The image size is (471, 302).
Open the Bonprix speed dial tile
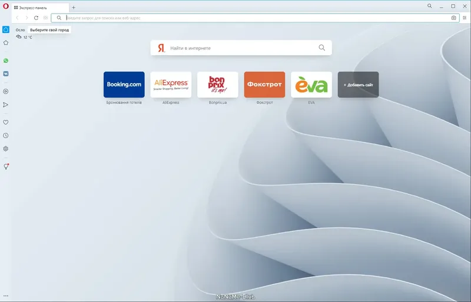click(x=218, y=85)
